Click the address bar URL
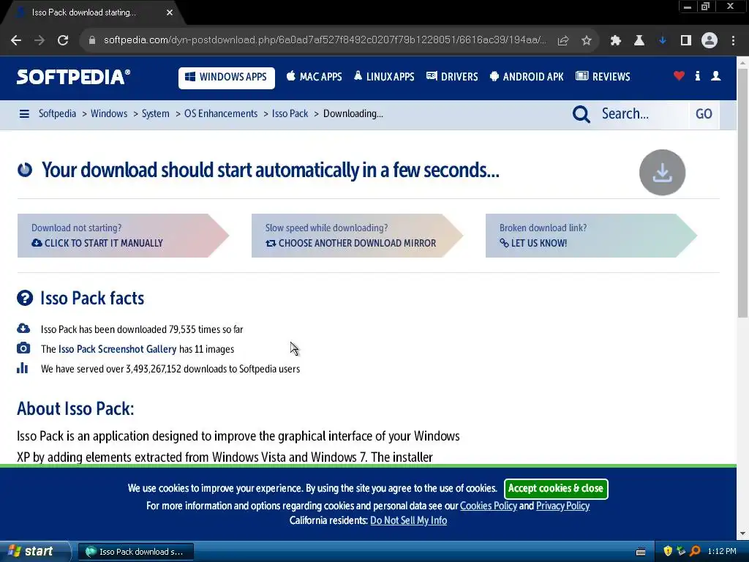The image size is (749, 562). pyautogui.click(x=325, y=40)
